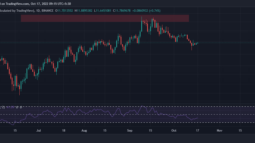Select the red resistance zone rectangle

pyautogui.click(x=105, y=18)
